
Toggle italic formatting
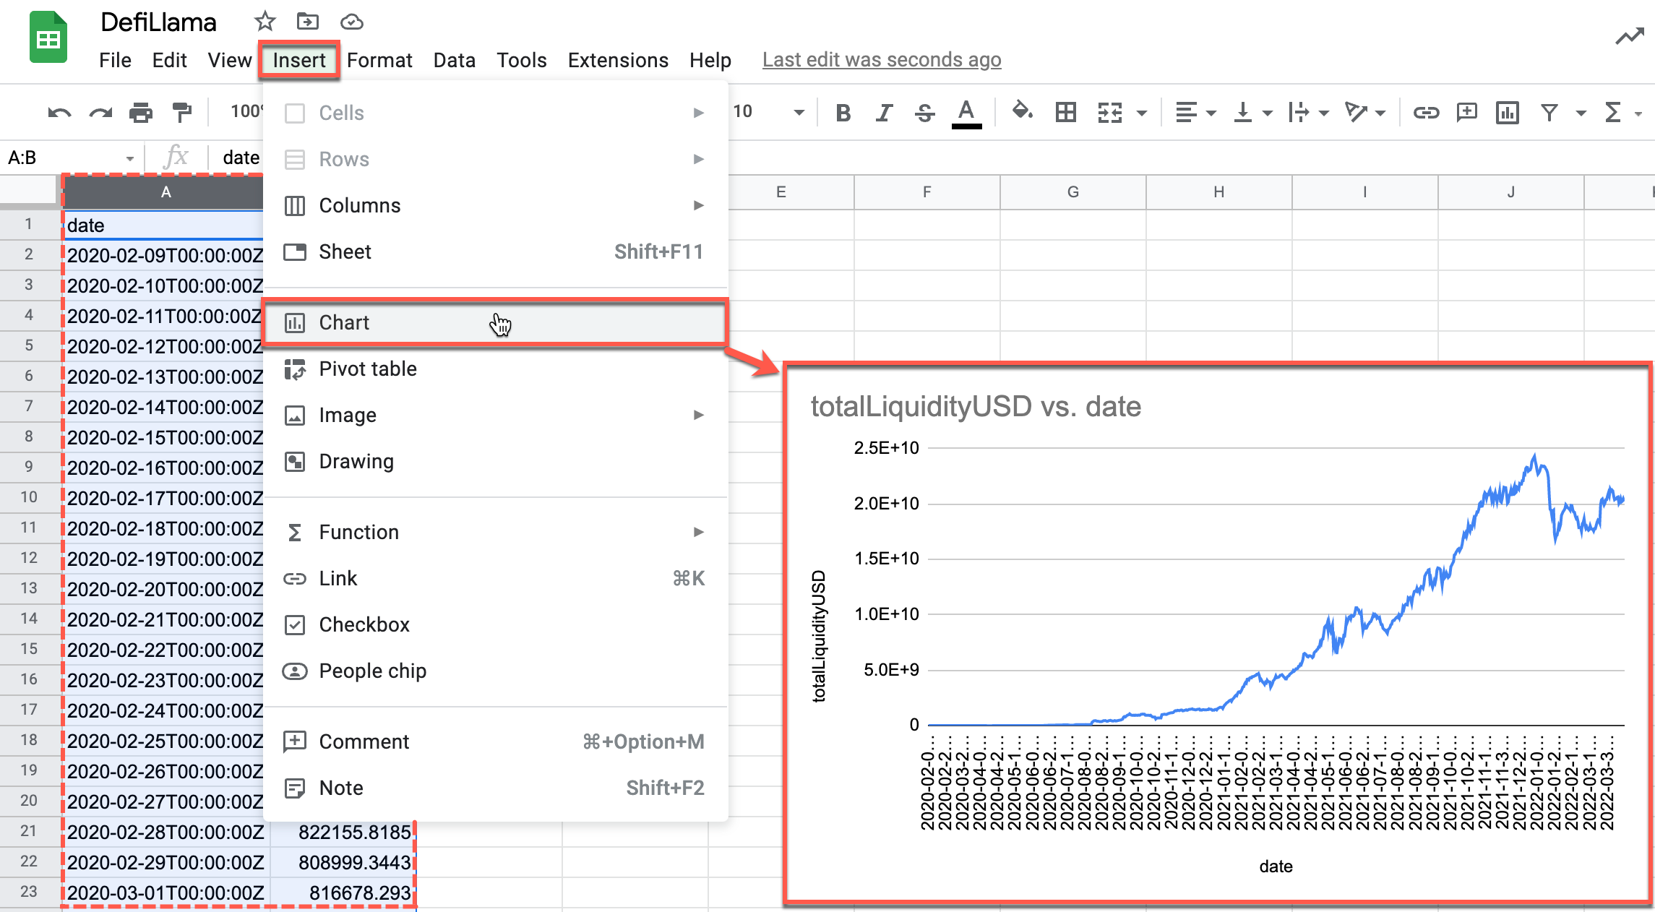pyautogui.click(x=883, y=113)
